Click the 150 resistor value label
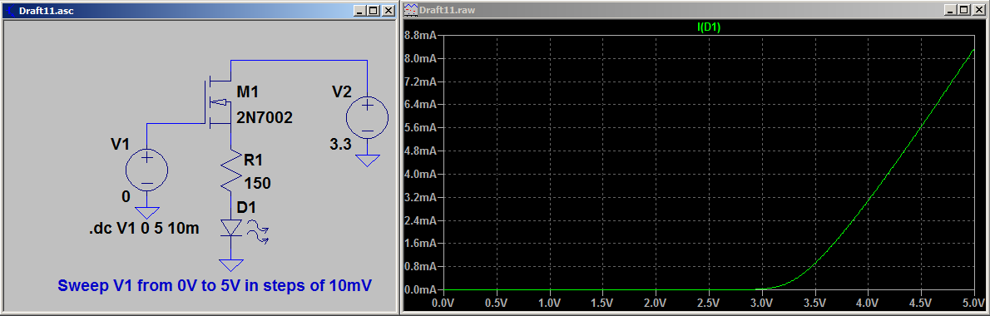This screenshot has height=316, width=990. click(x=257, y=184)
